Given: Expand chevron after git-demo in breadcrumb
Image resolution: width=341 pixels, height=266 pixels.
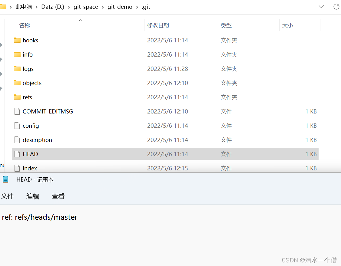Looking at the screenshot, I should coord(137,7).
